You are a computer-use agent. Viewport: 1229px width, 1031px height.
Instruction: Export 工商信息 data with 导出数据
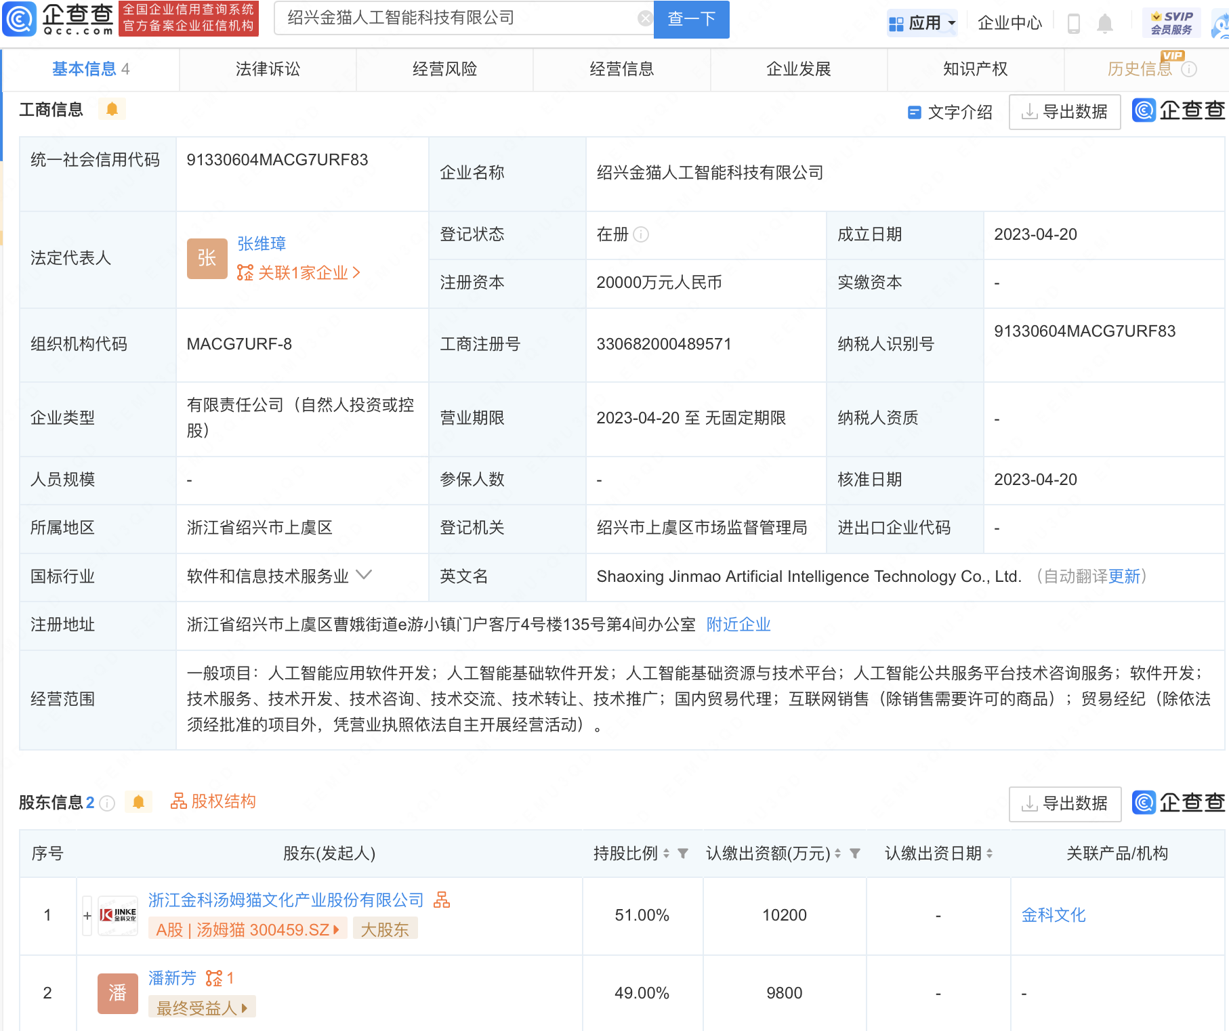click(1064, 112)
